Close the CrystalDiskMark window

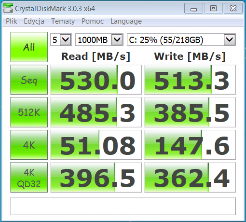tap(233, 8)
